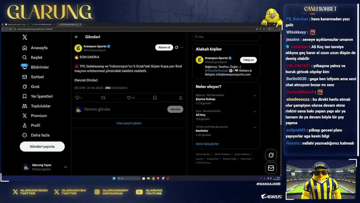
Task: Open Chrome from the taskbar
Action: pos(153,178)
